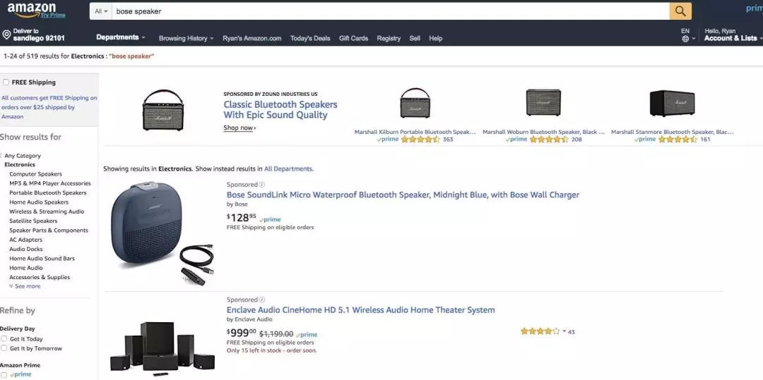Open Today's Deals in the navigation bar
This screenshot has height=380, width=763.
[x=310, y=38]
